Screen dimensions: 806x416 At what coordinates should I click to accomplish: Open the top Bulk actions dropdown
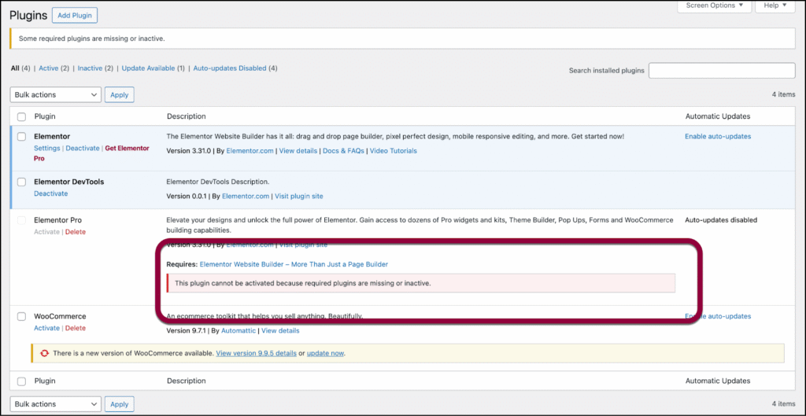pos(56,94)
